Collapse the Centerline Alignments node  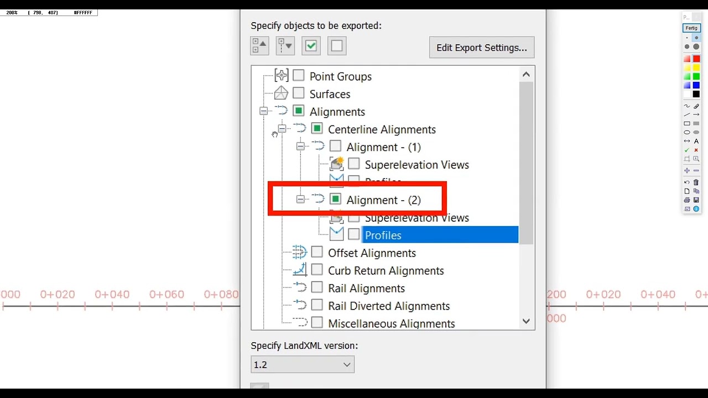(282, 129)
